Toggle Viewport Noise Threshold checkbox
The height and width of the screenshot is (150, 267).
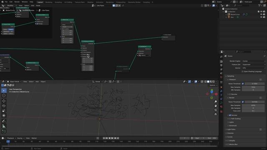click(x=243, y=84)
